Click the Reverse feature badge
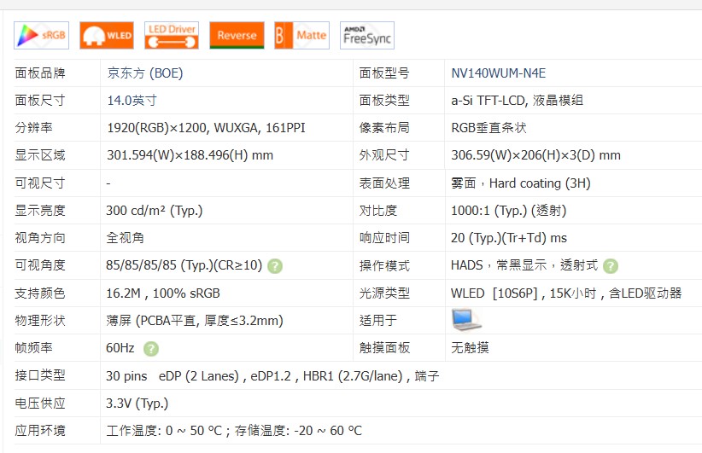Viewport: 702px width, 453px height. (237, 35)
